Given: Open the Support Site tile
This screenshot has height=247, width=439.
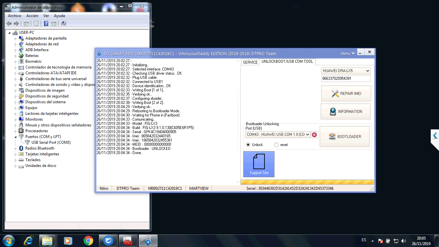Looking at the screenshot, I should 259,164.
